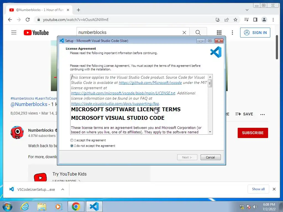Viewport: 283px width, 212px height.
Task: Click Show all downloads
Action: tap(258, 189)
